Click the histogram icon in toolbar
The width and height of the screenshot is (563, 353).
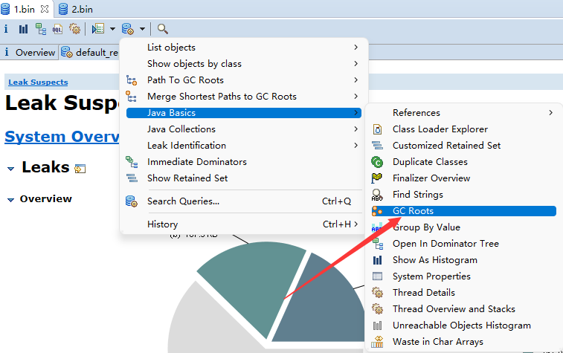tap(23, 29)
